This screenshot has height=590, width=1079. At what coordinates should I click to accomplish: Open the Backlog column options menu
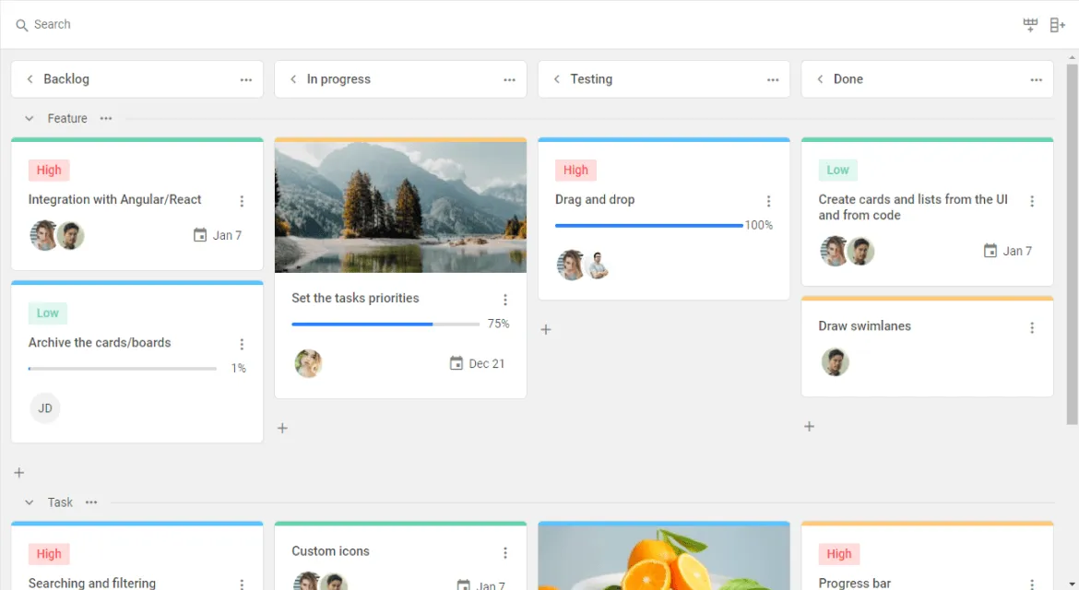pyautogui.click(x=245, y=80)
